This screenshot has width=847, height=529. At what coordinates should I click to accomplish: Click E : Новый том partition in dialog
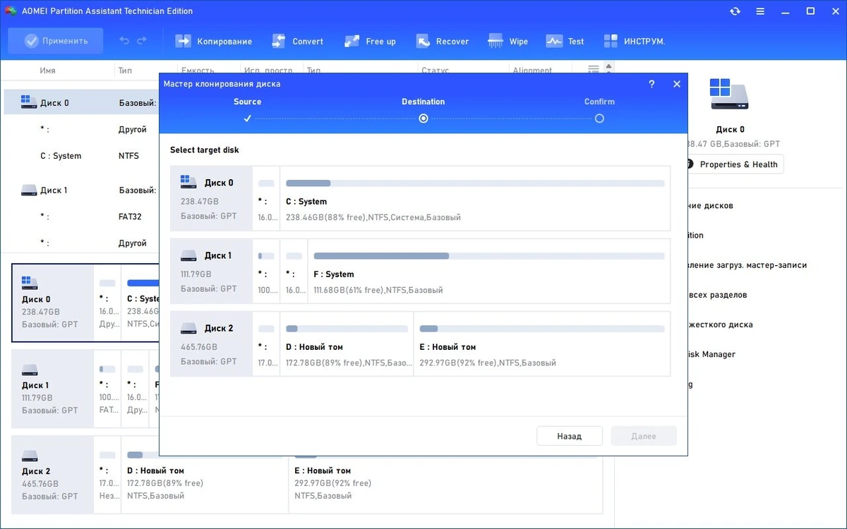pyautogui.click(x=541, y=344)
